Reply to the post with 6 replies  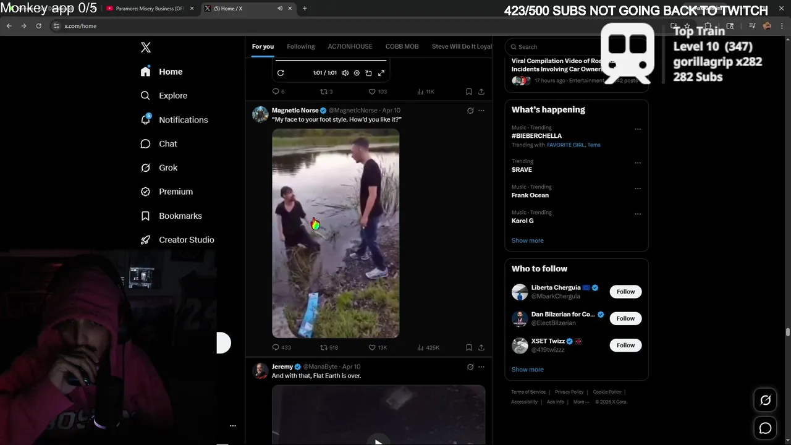pos(278,91)
